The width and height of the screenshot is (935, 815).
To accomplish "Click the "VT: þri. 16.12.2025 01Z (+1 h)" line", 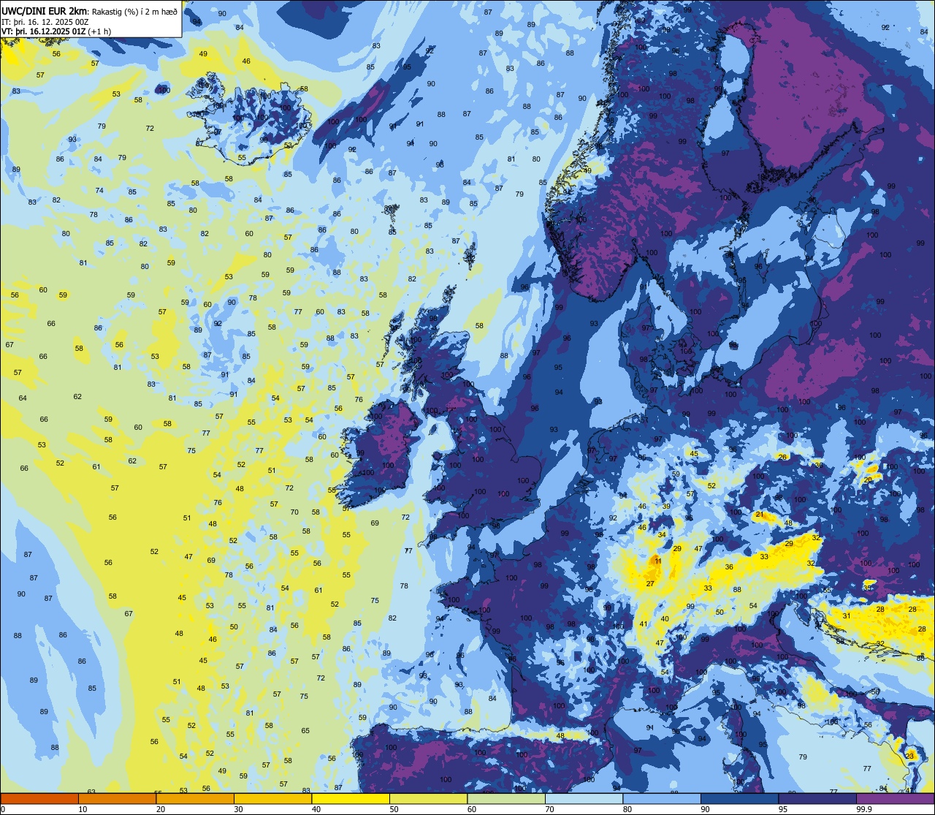I will [x=56, y=31].
